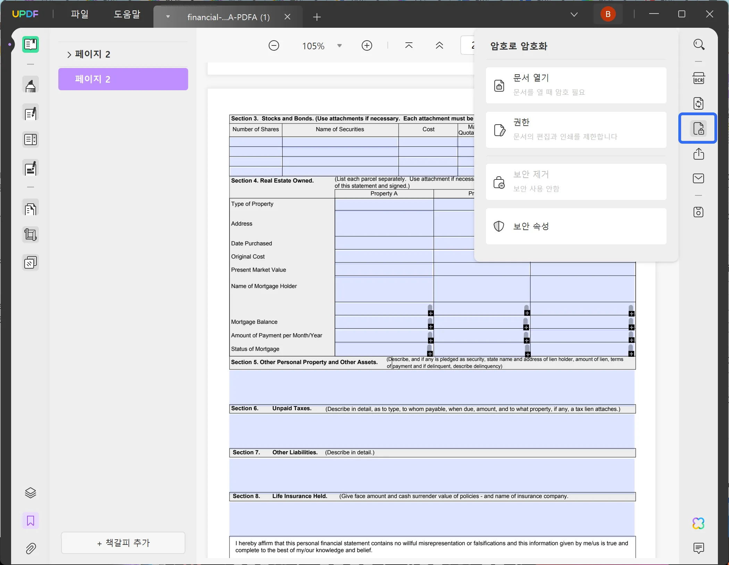Send file by email icon
Viewport: 729px width, 565px height.
(x=699, y=178)
